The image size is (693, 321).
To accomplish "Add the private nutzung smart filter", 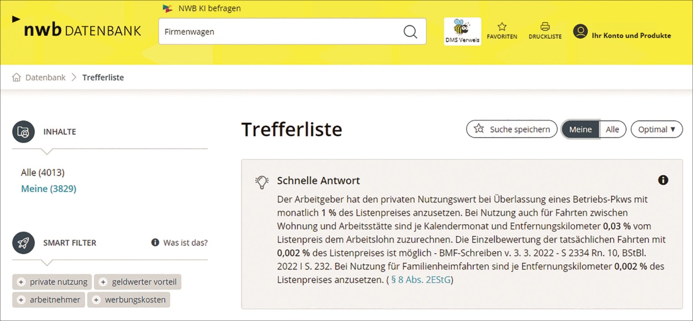I will click(53, 282).
